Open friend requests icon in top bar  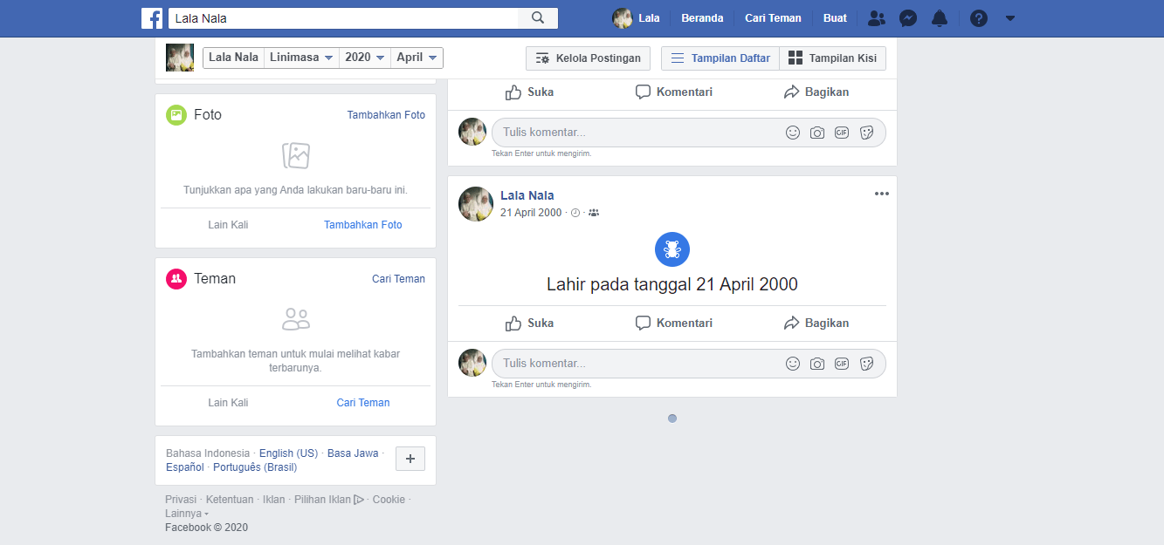(877, 18)
